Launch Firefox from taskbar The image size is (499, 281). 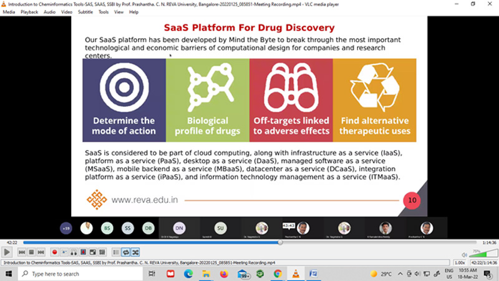pyautogui.click(x=224, y=274)
